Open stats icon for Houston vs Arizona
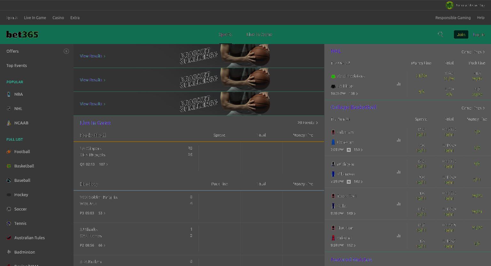Image resolution: width=491 pixels, height=266 pixels. click(x=399, y=236)
